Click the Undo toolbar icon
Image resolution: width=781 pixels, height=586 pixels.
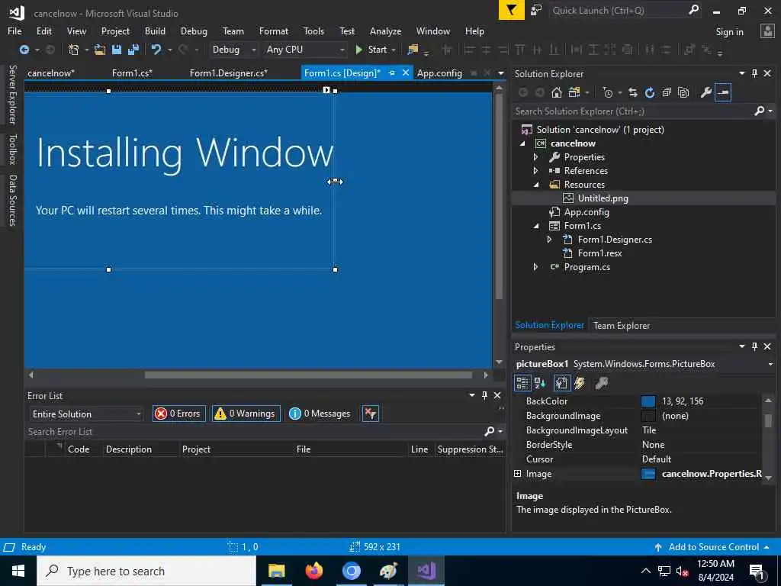coord(156,50)
